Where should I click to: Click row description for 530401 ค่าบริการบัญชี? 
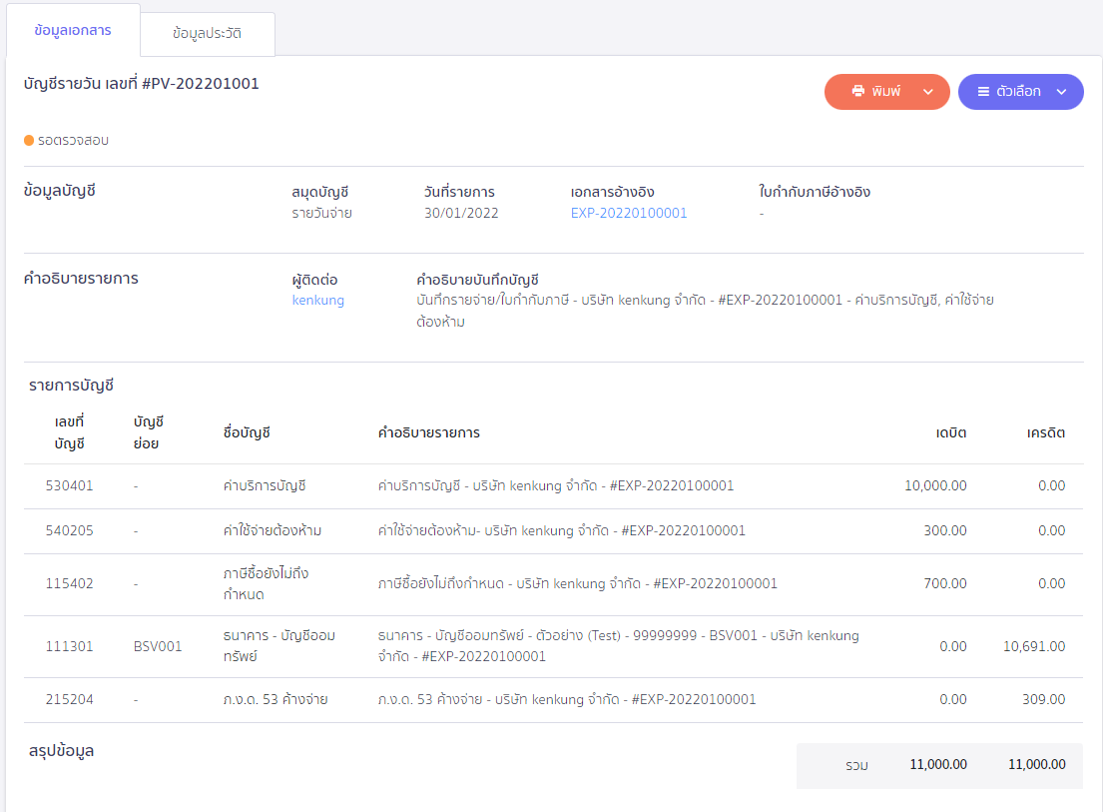(556, 485)
